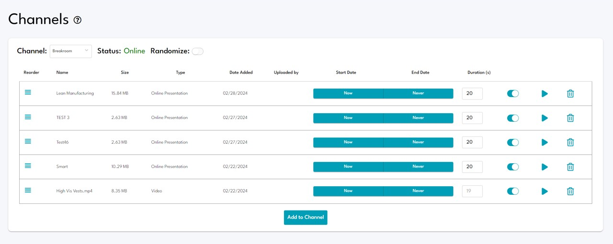Click the Name column header
613x244 pixels.
62,73
